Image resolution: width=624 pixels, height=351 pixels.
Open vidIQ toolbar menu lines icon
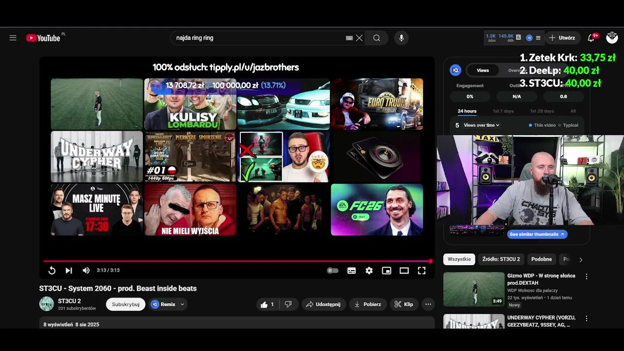tap(538, 38)
